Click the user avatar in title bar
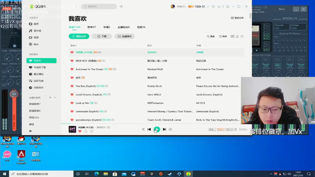Image resolution: width=315 pixels, height=177 pixels. pyautogui.click(x=173, y=6)
